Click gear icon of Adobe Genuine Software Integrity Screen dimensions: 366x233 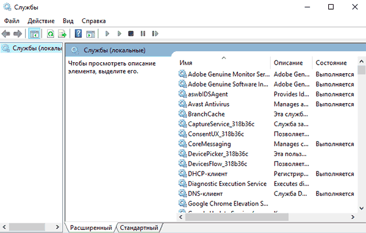182,84
